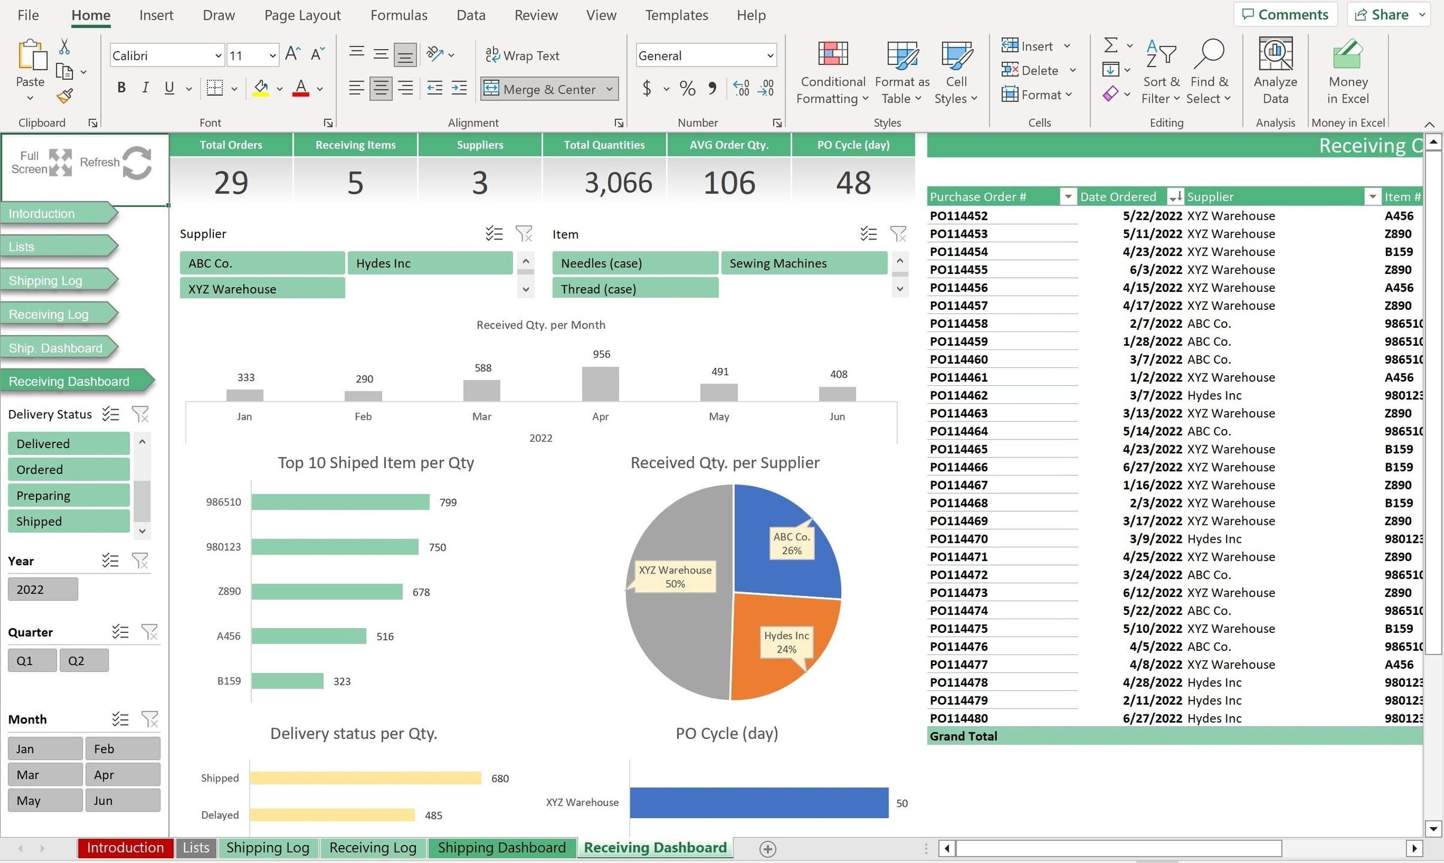Open the Receiving Log sheet

[x=372, y=847]
